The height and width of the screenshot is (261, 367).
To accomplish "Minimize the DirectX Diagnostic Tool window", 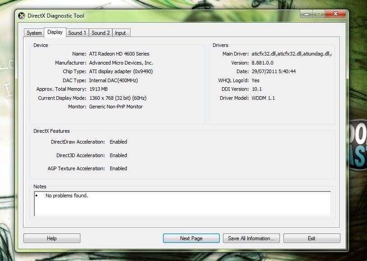I will click(x=306, y=14).
